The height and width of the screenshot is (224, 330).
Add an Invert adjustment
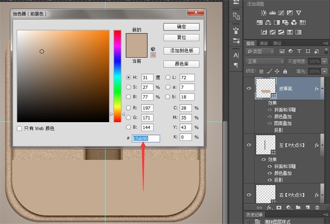(x=264, y=32)
